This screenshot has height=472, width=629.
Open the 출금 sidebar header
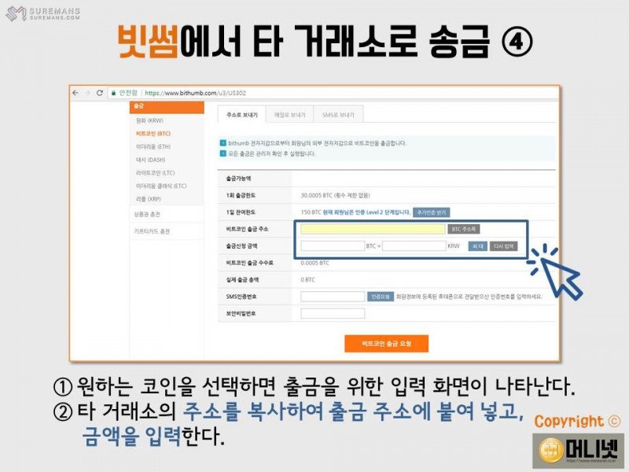coord(167,107)
